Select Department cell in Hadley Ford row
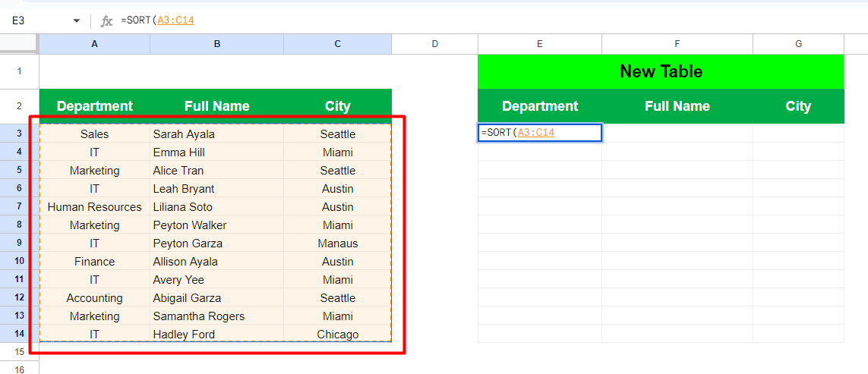868x374 pixels. point(95,334)
